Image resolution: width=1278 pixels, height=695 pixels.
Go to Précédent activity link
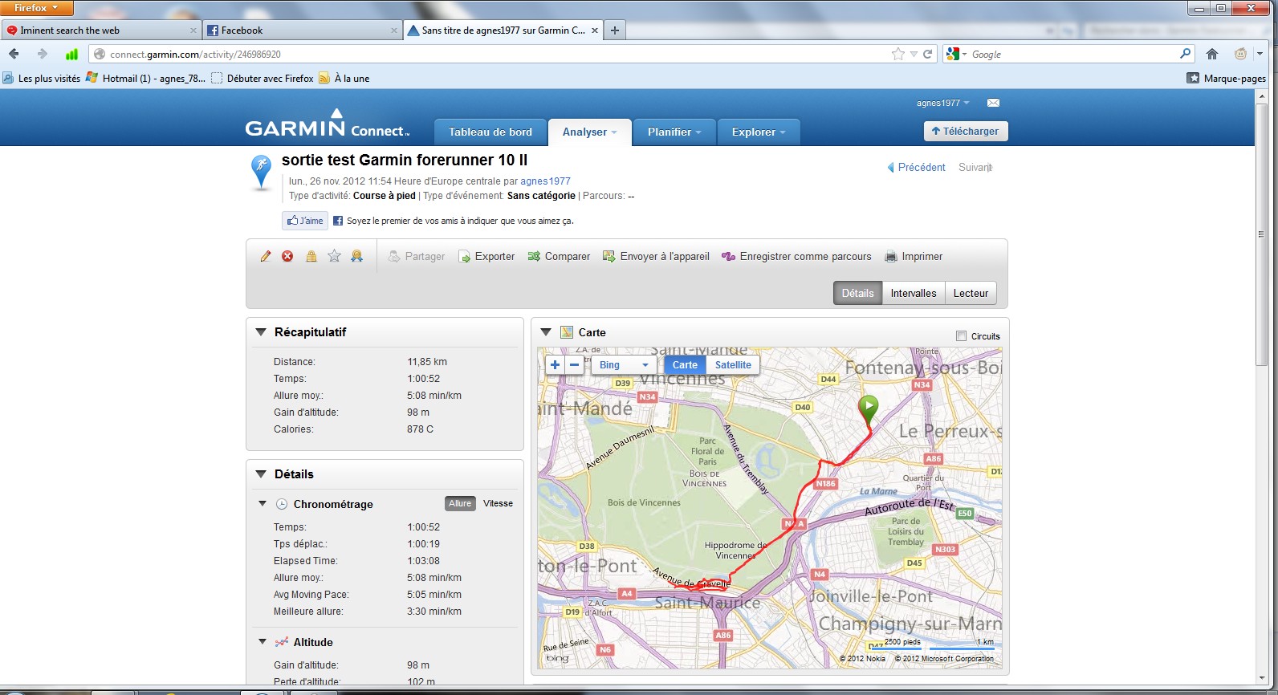[x=916, y=167]
